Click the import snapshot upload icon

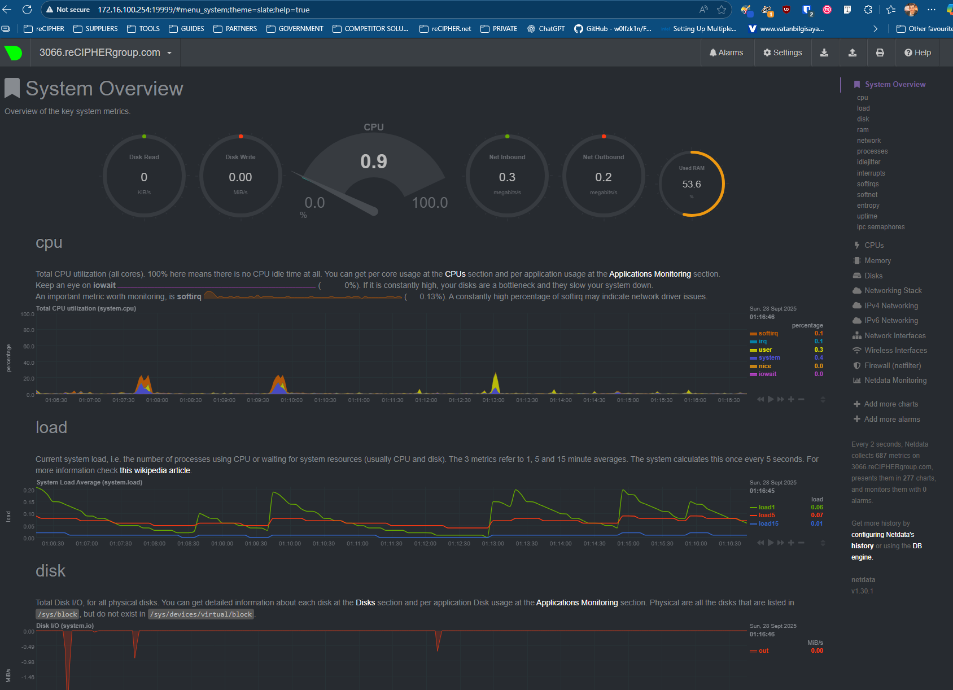(x=853, y=53)
